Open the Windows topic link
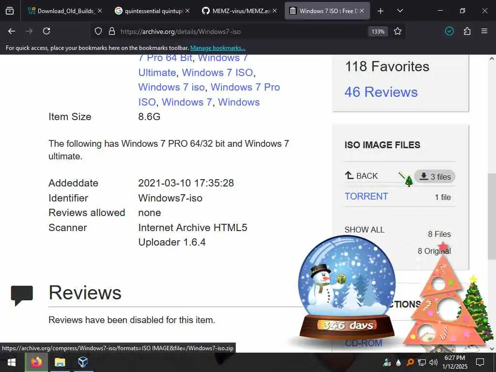The height and width of the screenshot is (372, 496). (x=239, y=102)
